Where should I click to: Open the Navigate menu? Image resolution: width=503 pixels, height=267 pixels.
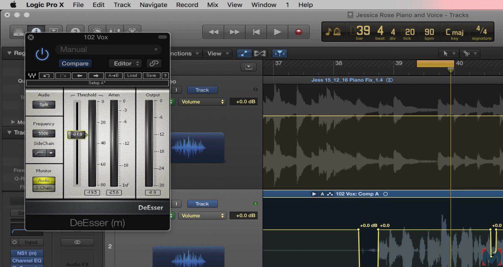[x=154, y=5]
